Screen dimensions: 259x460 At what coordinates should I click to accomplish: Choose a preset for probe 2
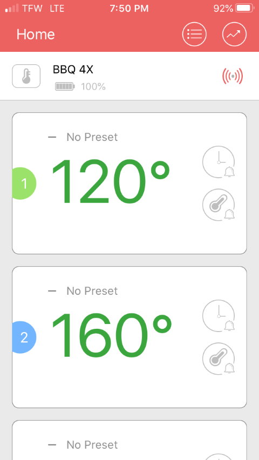tap(83, 291)
